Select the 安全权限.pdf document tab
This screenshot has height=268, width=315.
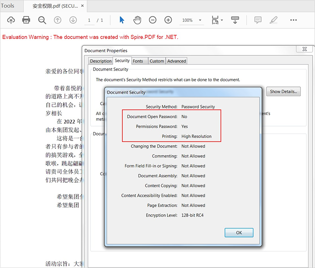55,6
